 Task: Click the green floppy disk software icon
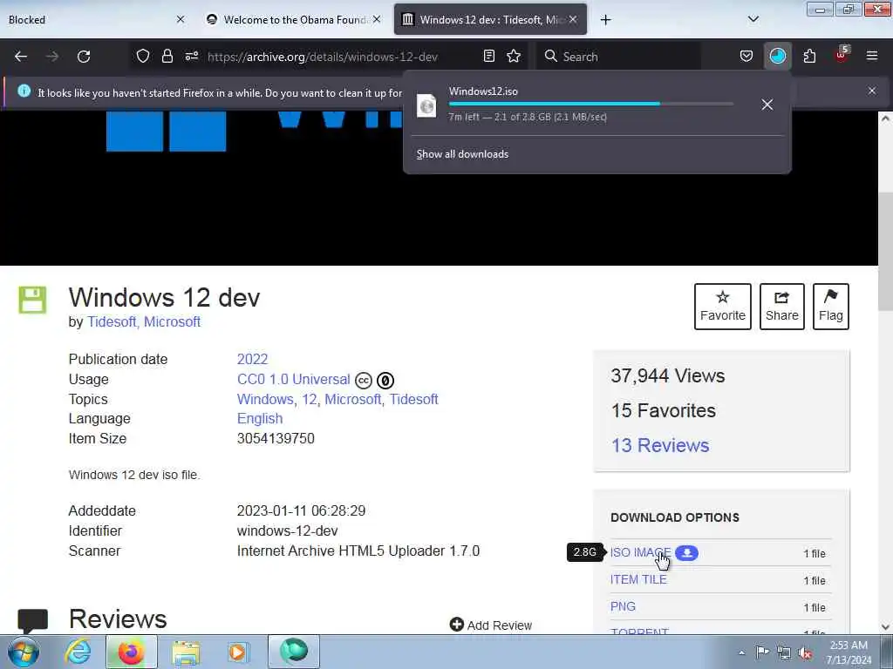pyautogui.click(x=32, y=300)
